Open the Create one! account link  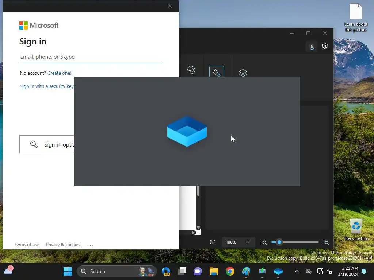click(x=60, y=73)
